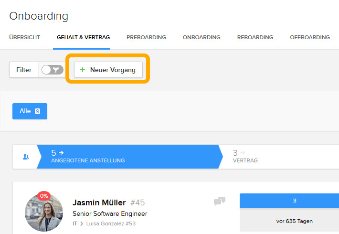This screenshot has width=339, height=234.
Task: Open comments icon for Jasmin Müller
Action: 220,201
